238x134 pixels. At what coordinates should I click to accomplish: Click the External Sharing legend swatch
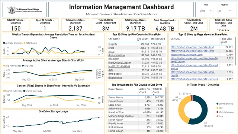click(217, 103)
